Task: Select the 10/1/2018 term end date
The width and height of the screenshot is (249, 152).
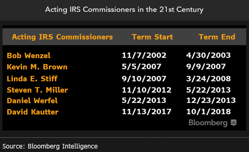Action: click(x=208, y=111)
